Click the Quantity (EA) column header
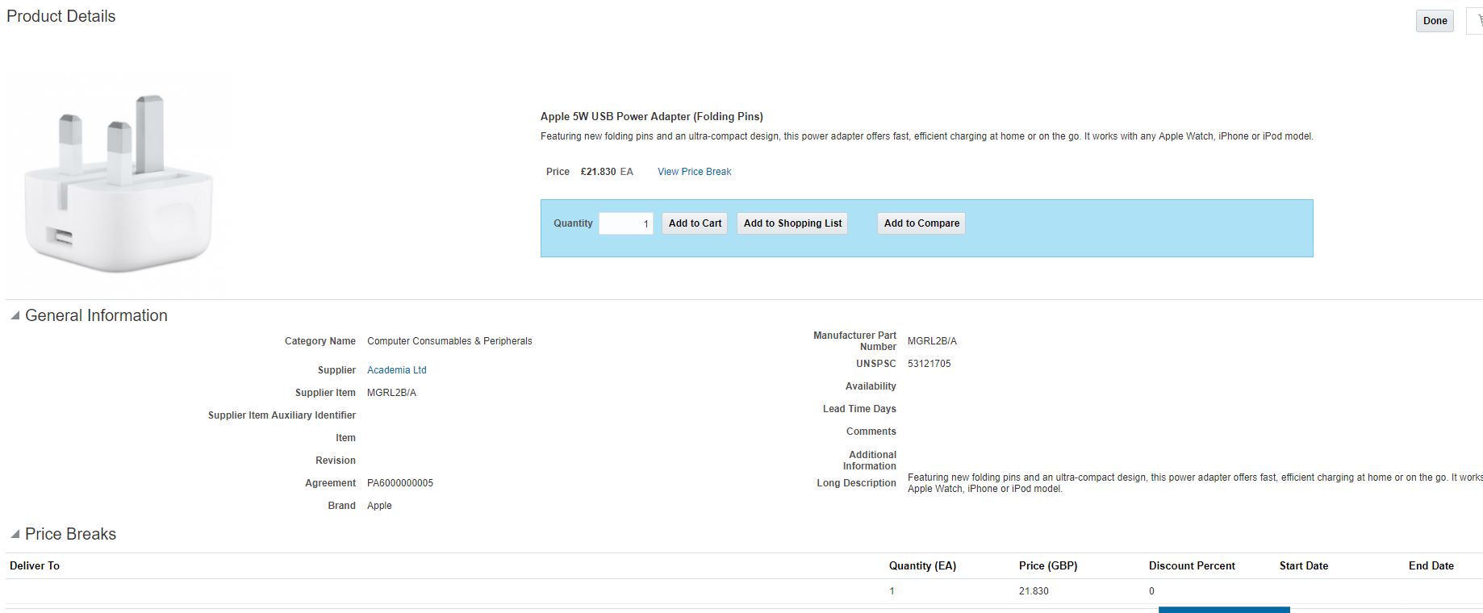The height and width of the screenshot is (613, 1483). 922,566
